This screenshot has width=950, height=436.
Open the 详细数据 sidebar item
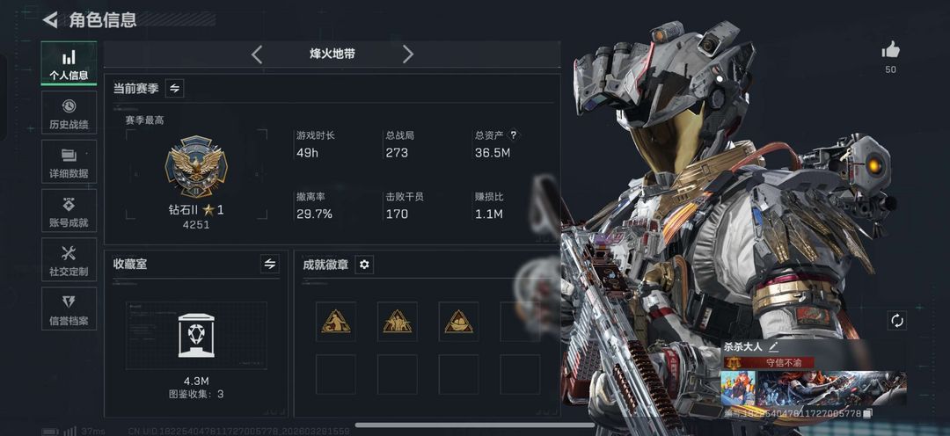tap(69, 162)
